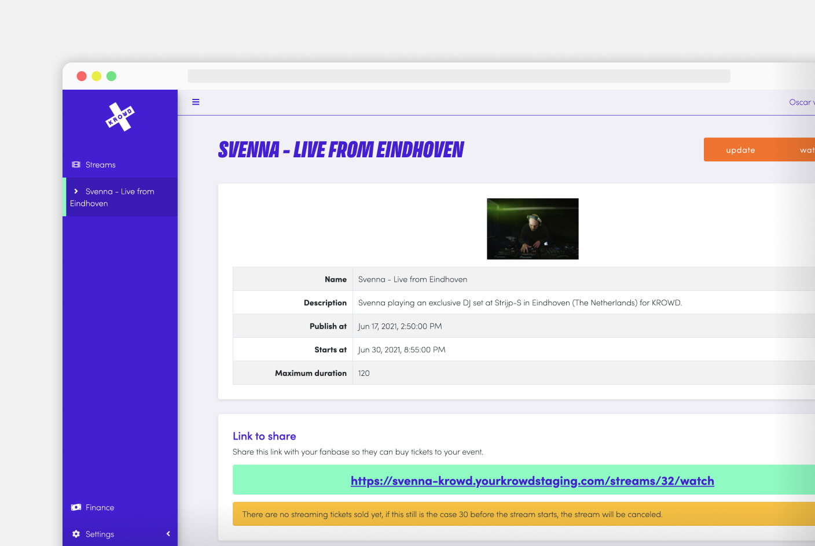Click the Name value Svenna - Live from Eindhoven
815x546 pixels.
[413, 279]
